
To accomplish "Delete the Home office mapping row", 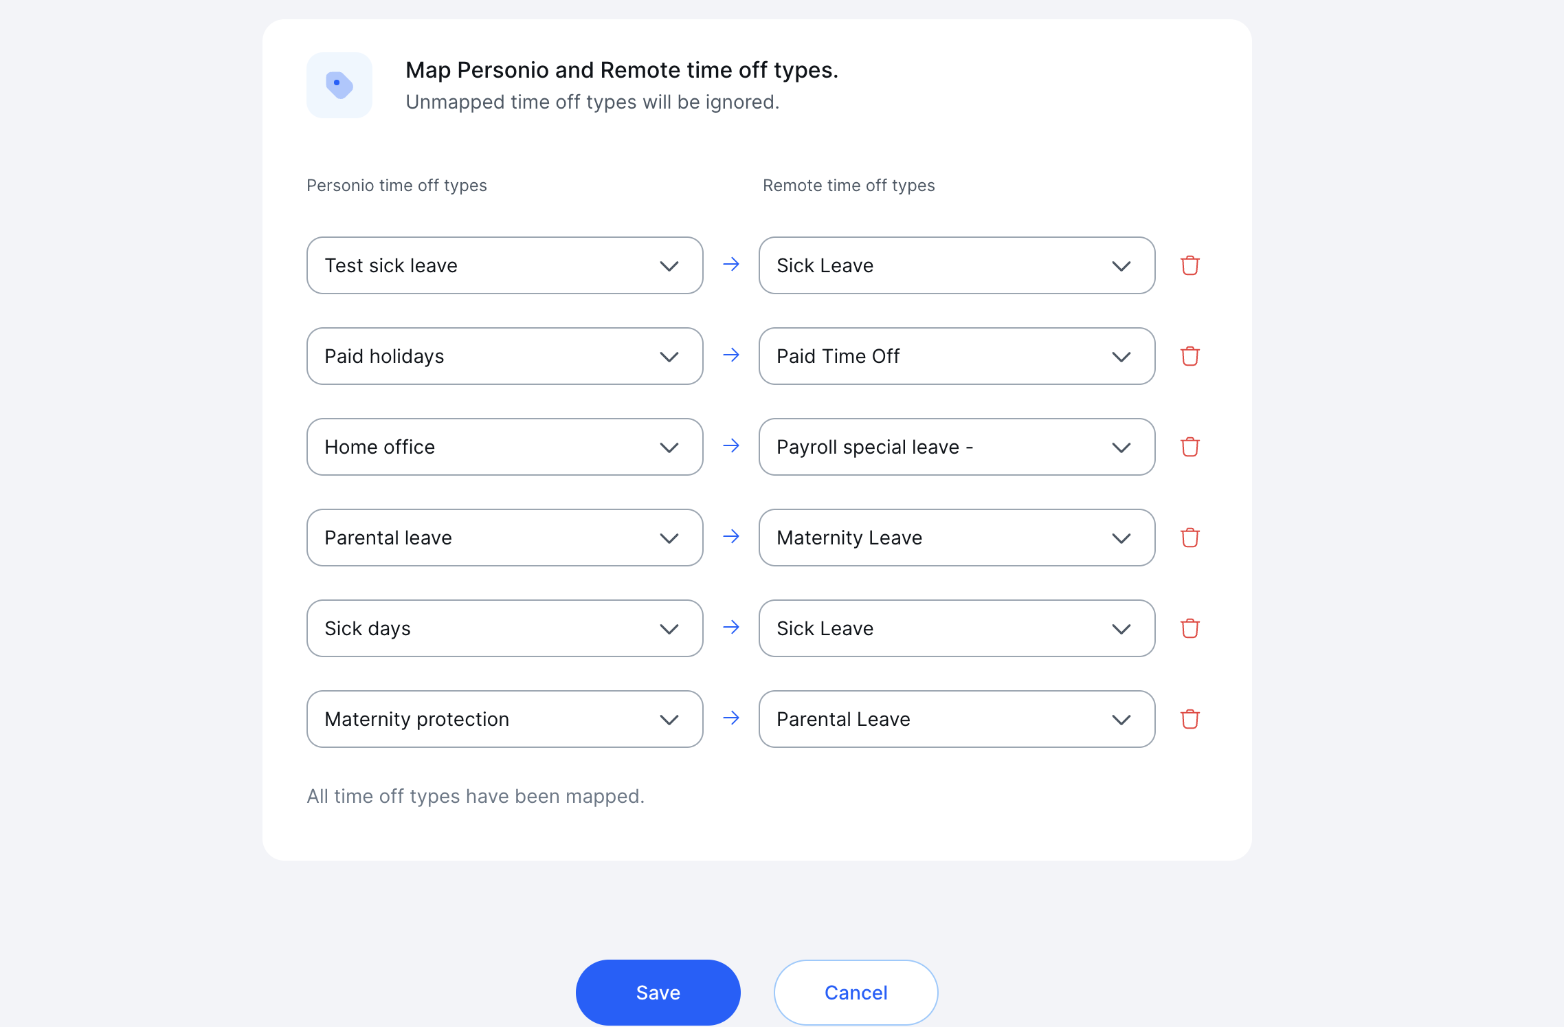I will [1189, 447].
